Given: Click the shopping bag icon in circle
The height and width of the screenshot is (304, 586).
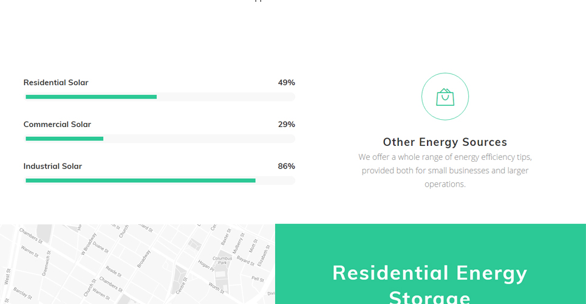Looking at the screenshot, I should coord(445,97).
